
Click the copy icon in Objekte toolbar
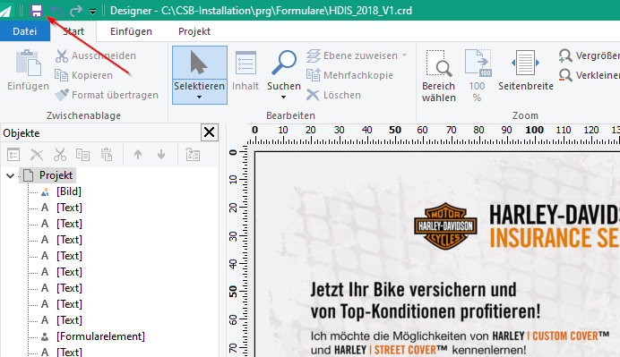[x=83, y=155]
